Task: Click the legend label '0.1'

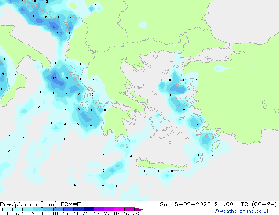Action: 5,213
